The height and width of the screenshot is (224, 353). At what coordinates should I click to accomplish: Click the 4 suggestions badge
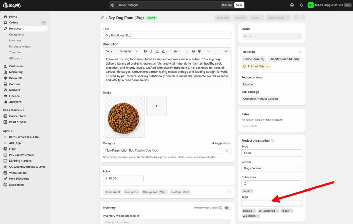coord(221,143)
